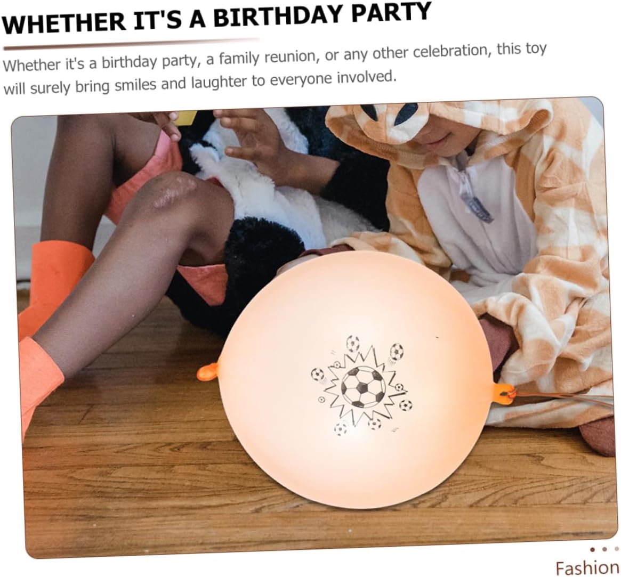Image resolution: width=621 pixels, height=577 pixels.
Task: Click the three dots above the Fashion label
Action: coord(604,549)
